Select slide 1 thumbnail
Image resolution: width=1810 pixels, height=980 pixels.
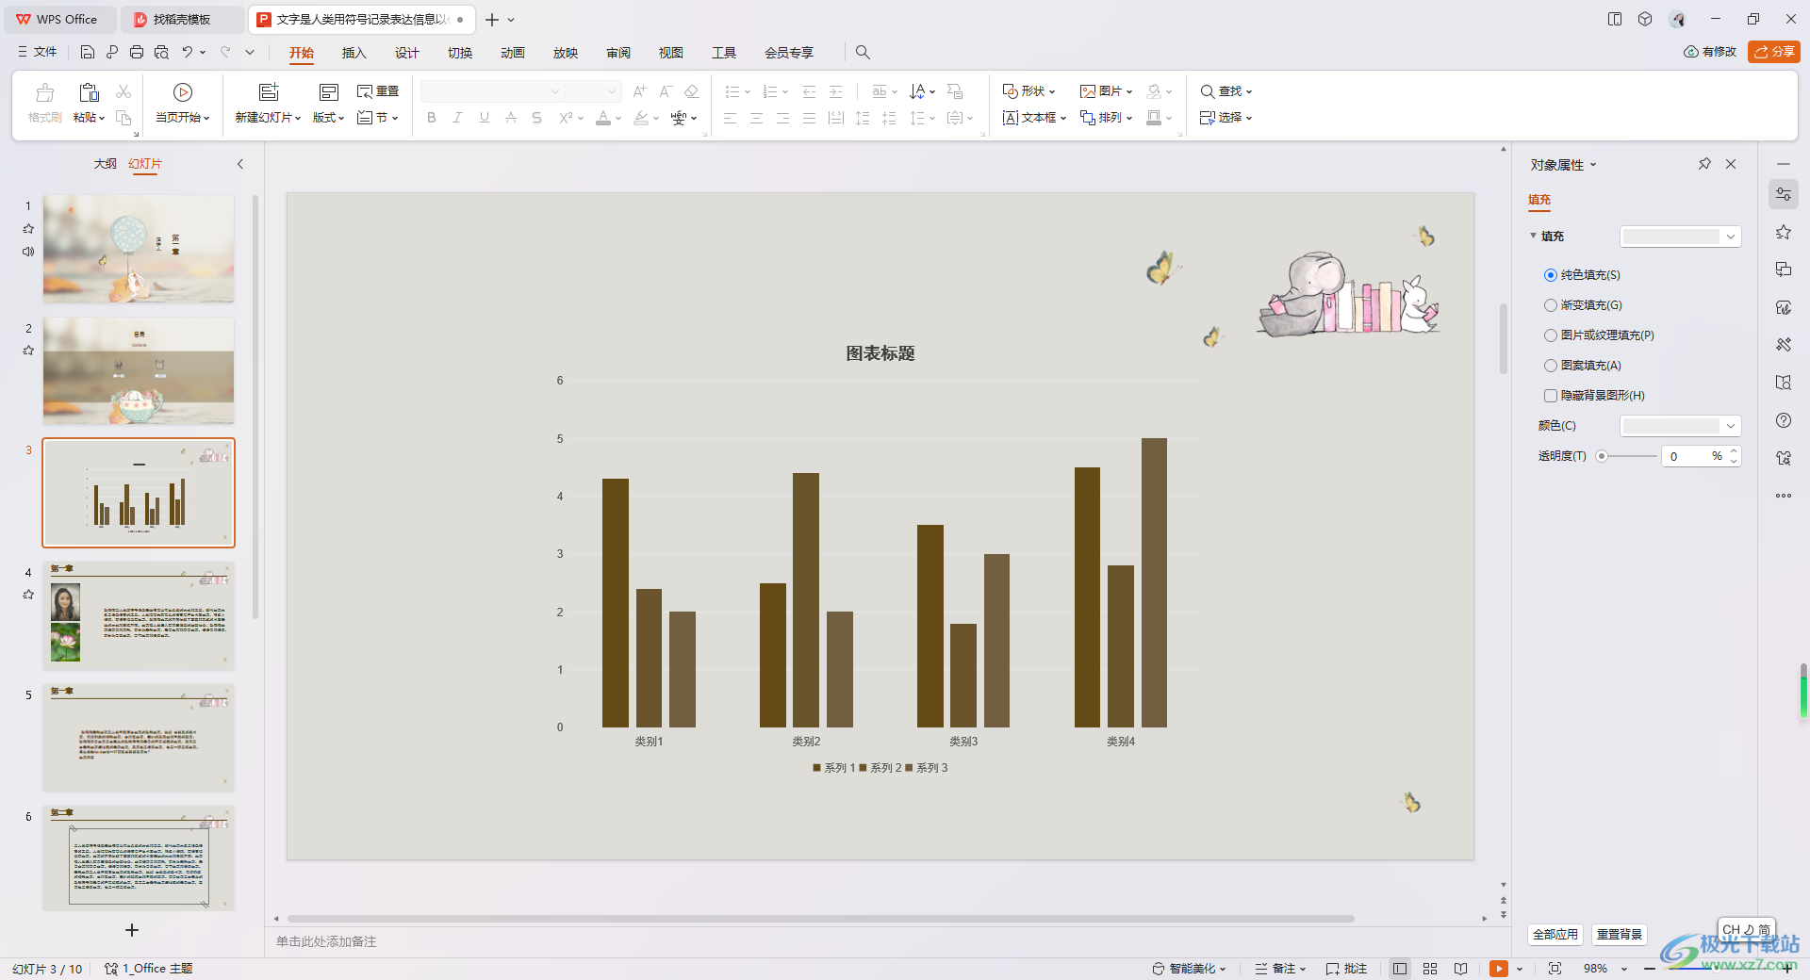point(139,249)
